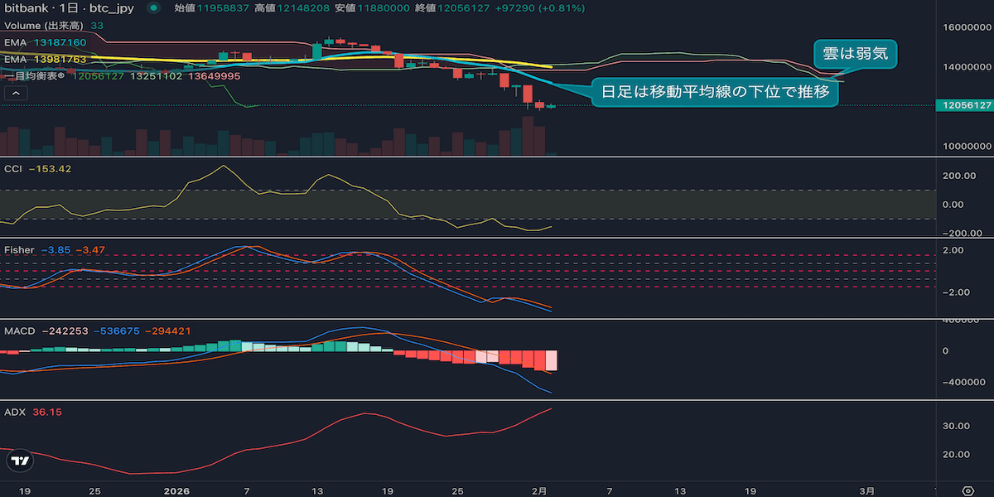The width and height of the screenshot is (994, 497).
Task: Select the MACD indicator label
Action: (x=20, y=331)
